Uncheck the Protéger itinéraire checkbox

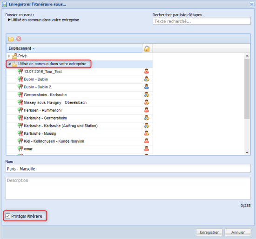[x=8, y=216]
